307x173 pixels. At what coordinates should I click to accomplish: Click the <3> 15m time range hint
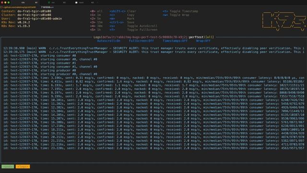pyautogui.click(x=96, y=23)
